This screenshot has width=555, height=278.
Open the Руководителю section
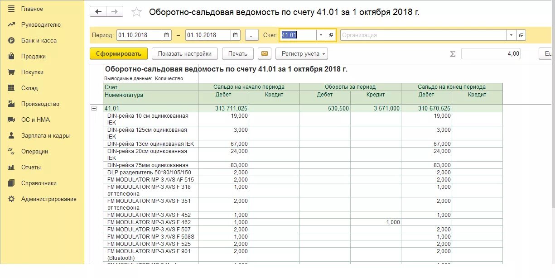point(41,25)
